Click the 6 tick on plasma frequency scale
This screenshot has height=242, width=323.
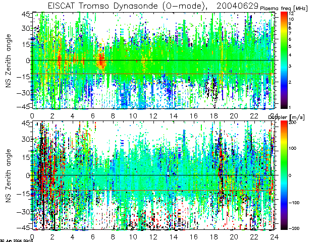pyautogui.click(x=290, y=39)
